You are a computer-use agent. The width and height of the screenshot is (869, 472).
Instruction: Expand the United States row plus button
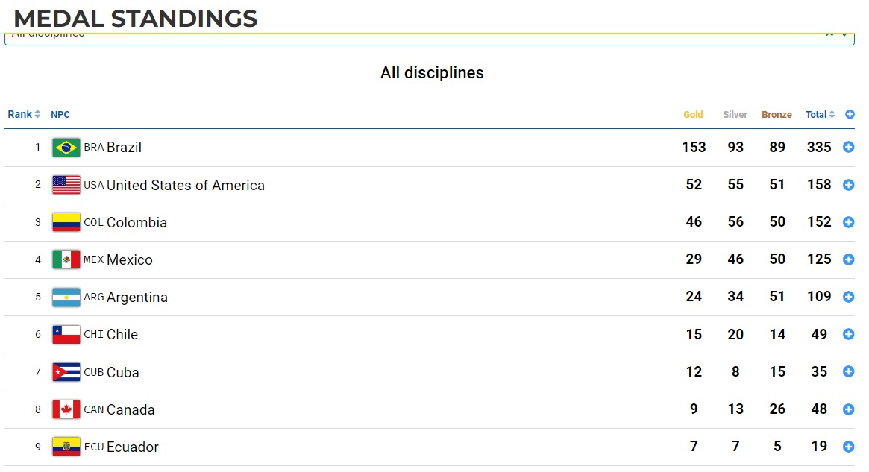point(849,185)
